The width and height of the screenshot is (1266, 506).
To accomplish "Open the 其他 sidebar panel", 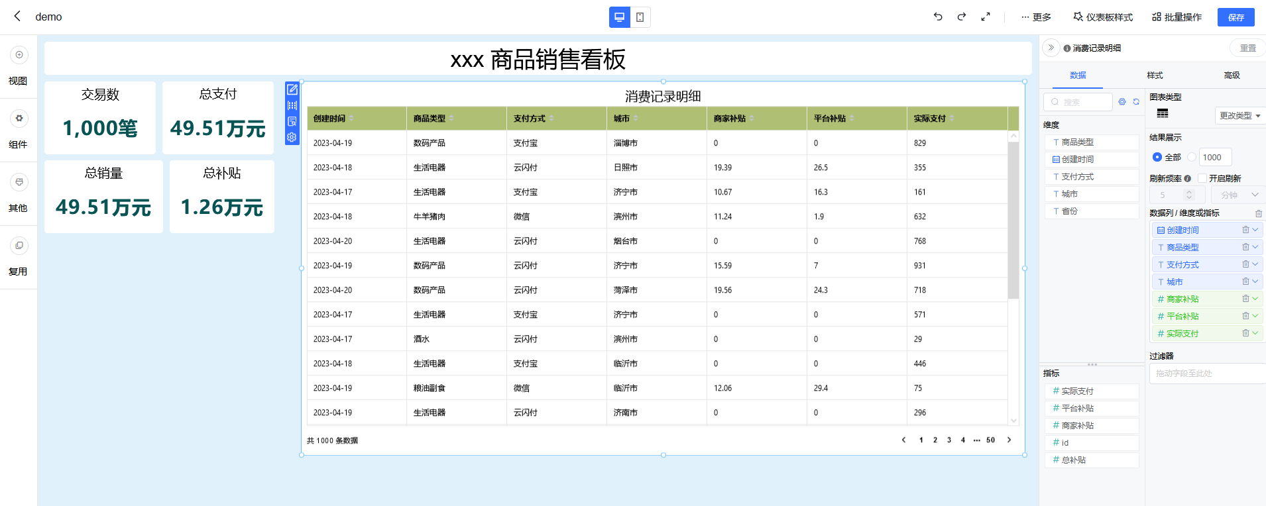I will point(19,193).
